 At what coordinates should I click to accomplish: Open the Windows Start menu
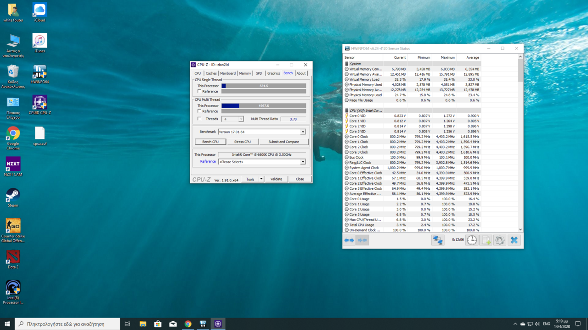point(7,324)
